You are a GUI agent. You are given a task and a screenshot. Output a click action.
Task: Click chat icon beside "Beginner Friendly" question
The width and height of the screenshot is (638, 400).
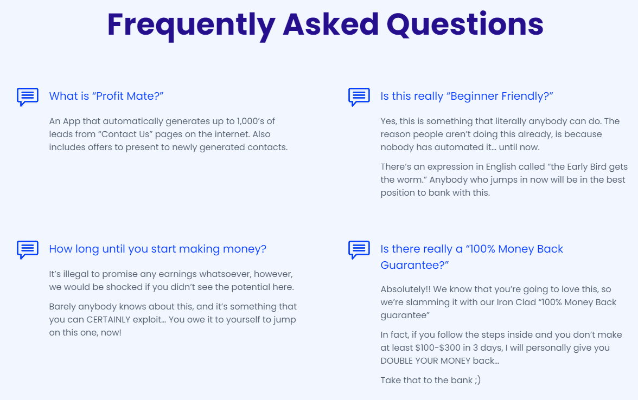[x=359, y=96]
